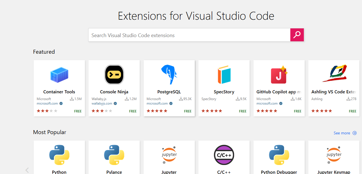
Task: Open See more for Most Popular
Action: 342,133
